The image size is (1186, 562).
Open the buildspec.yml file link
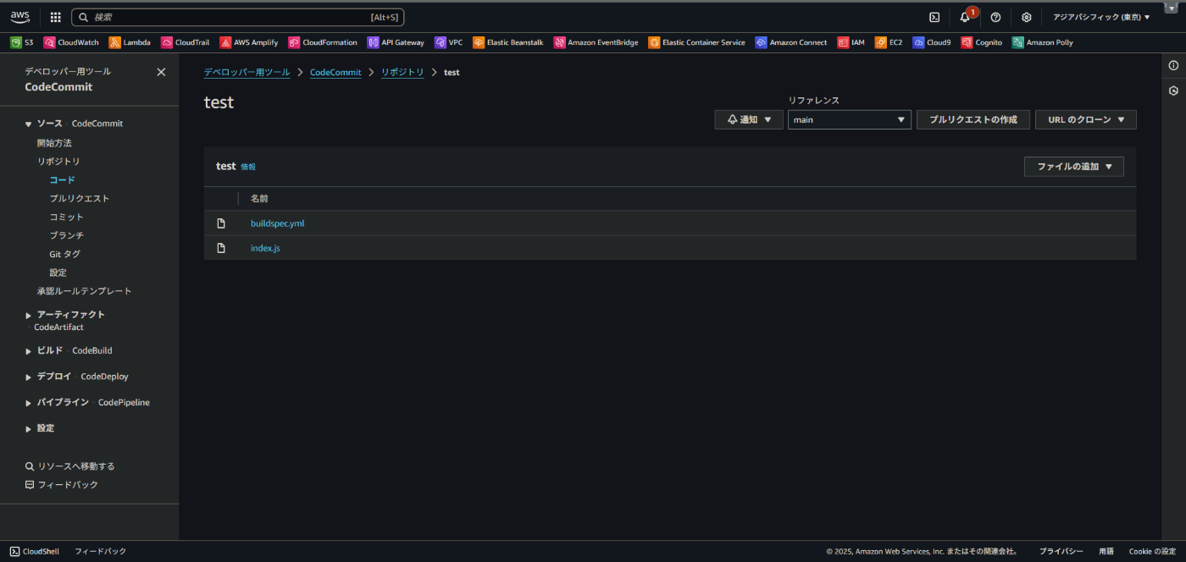(277, 223)
